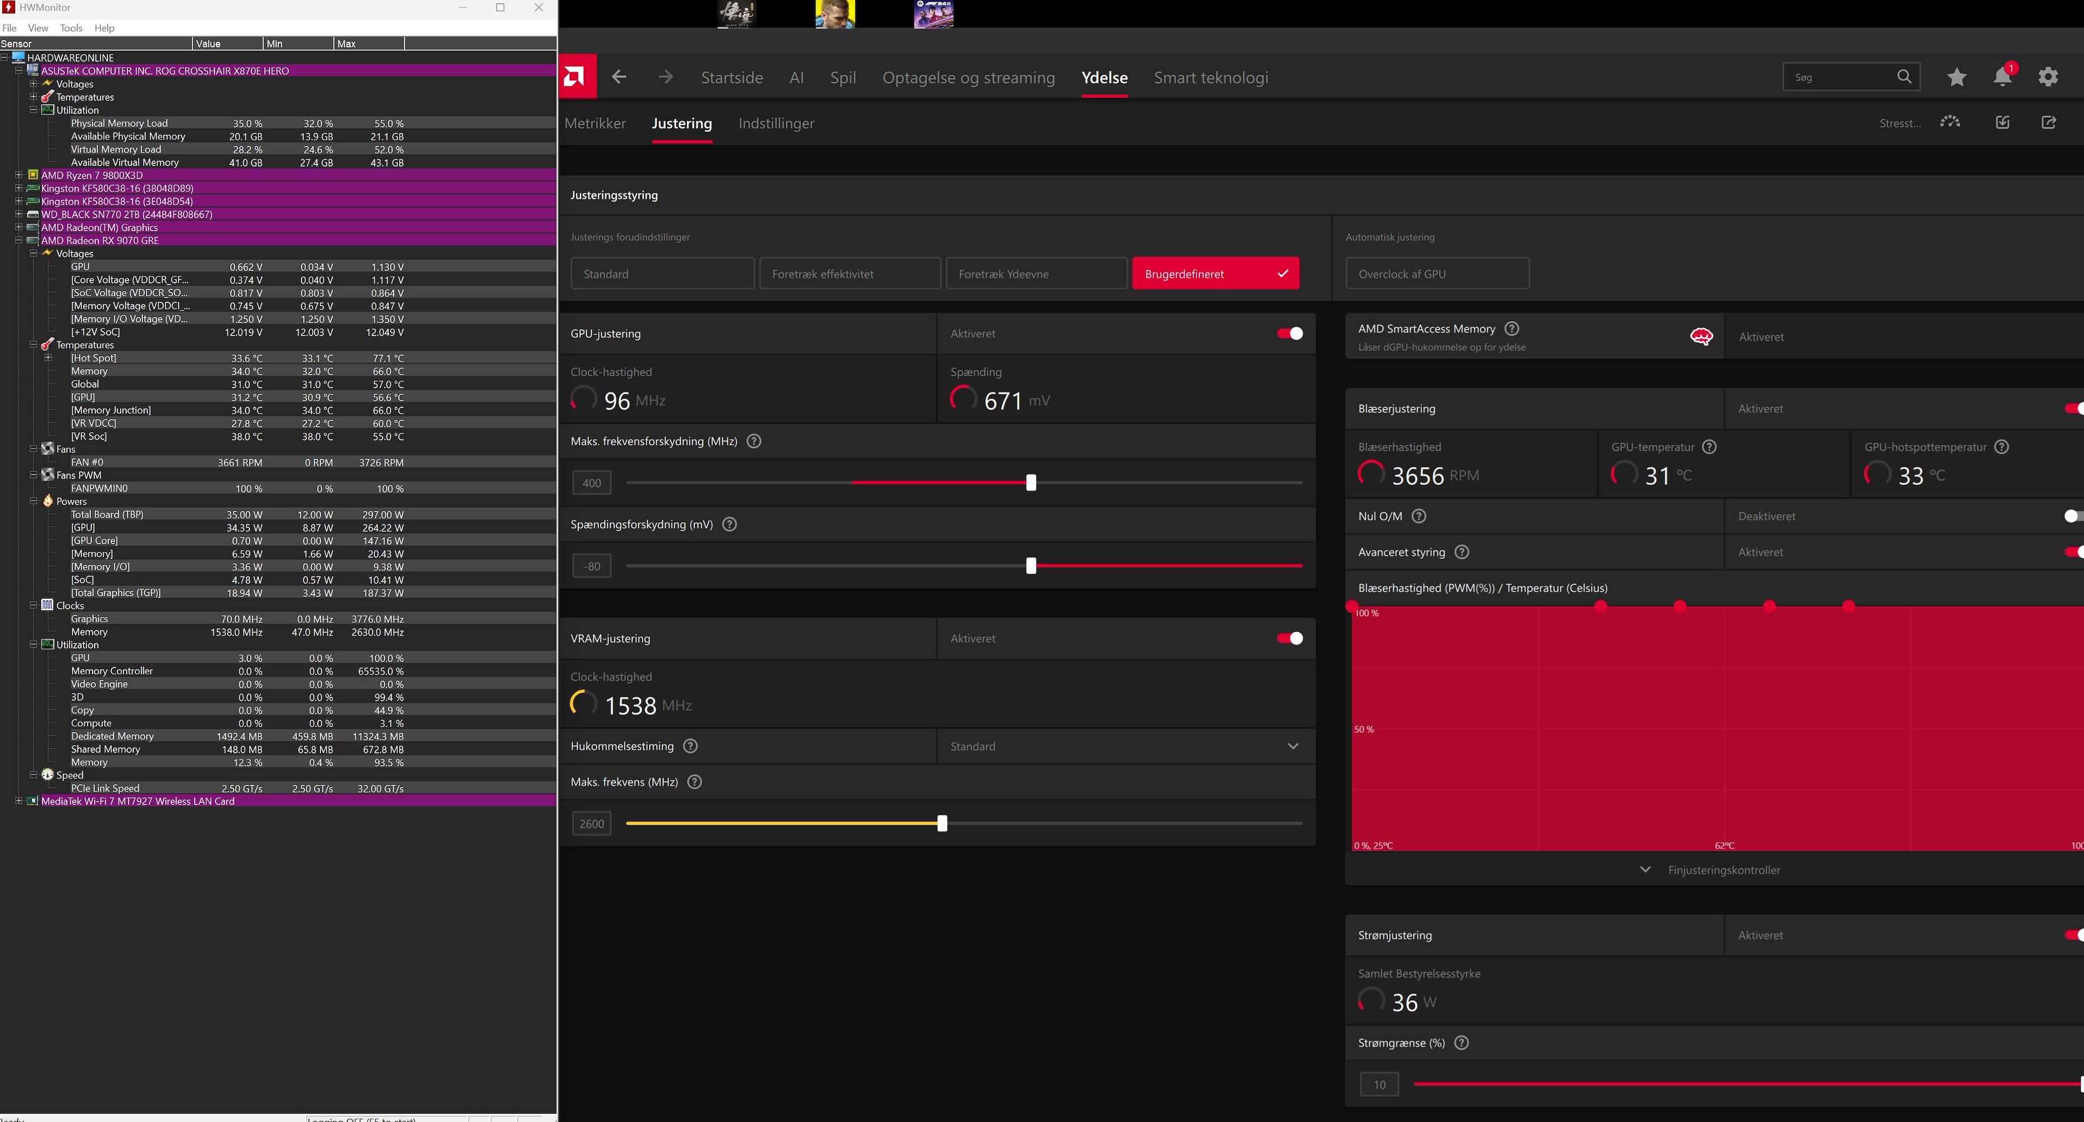Switch to Startside tab
This screenshot has width=2084, height=1122.
pos(732,77)
